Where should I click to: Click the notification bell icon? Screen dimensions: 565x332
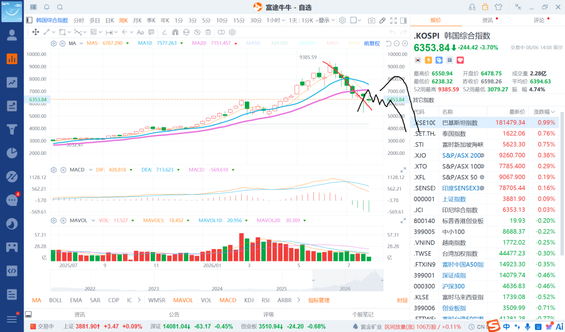point(47,7)
